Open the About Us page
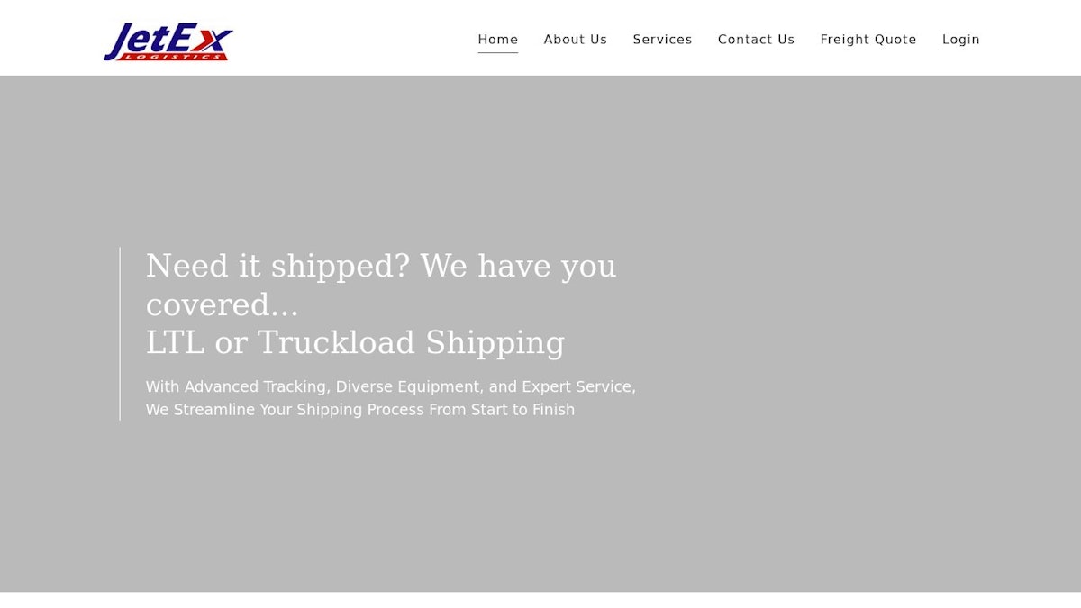1081x608 pixels. click(x=575, y=40)
